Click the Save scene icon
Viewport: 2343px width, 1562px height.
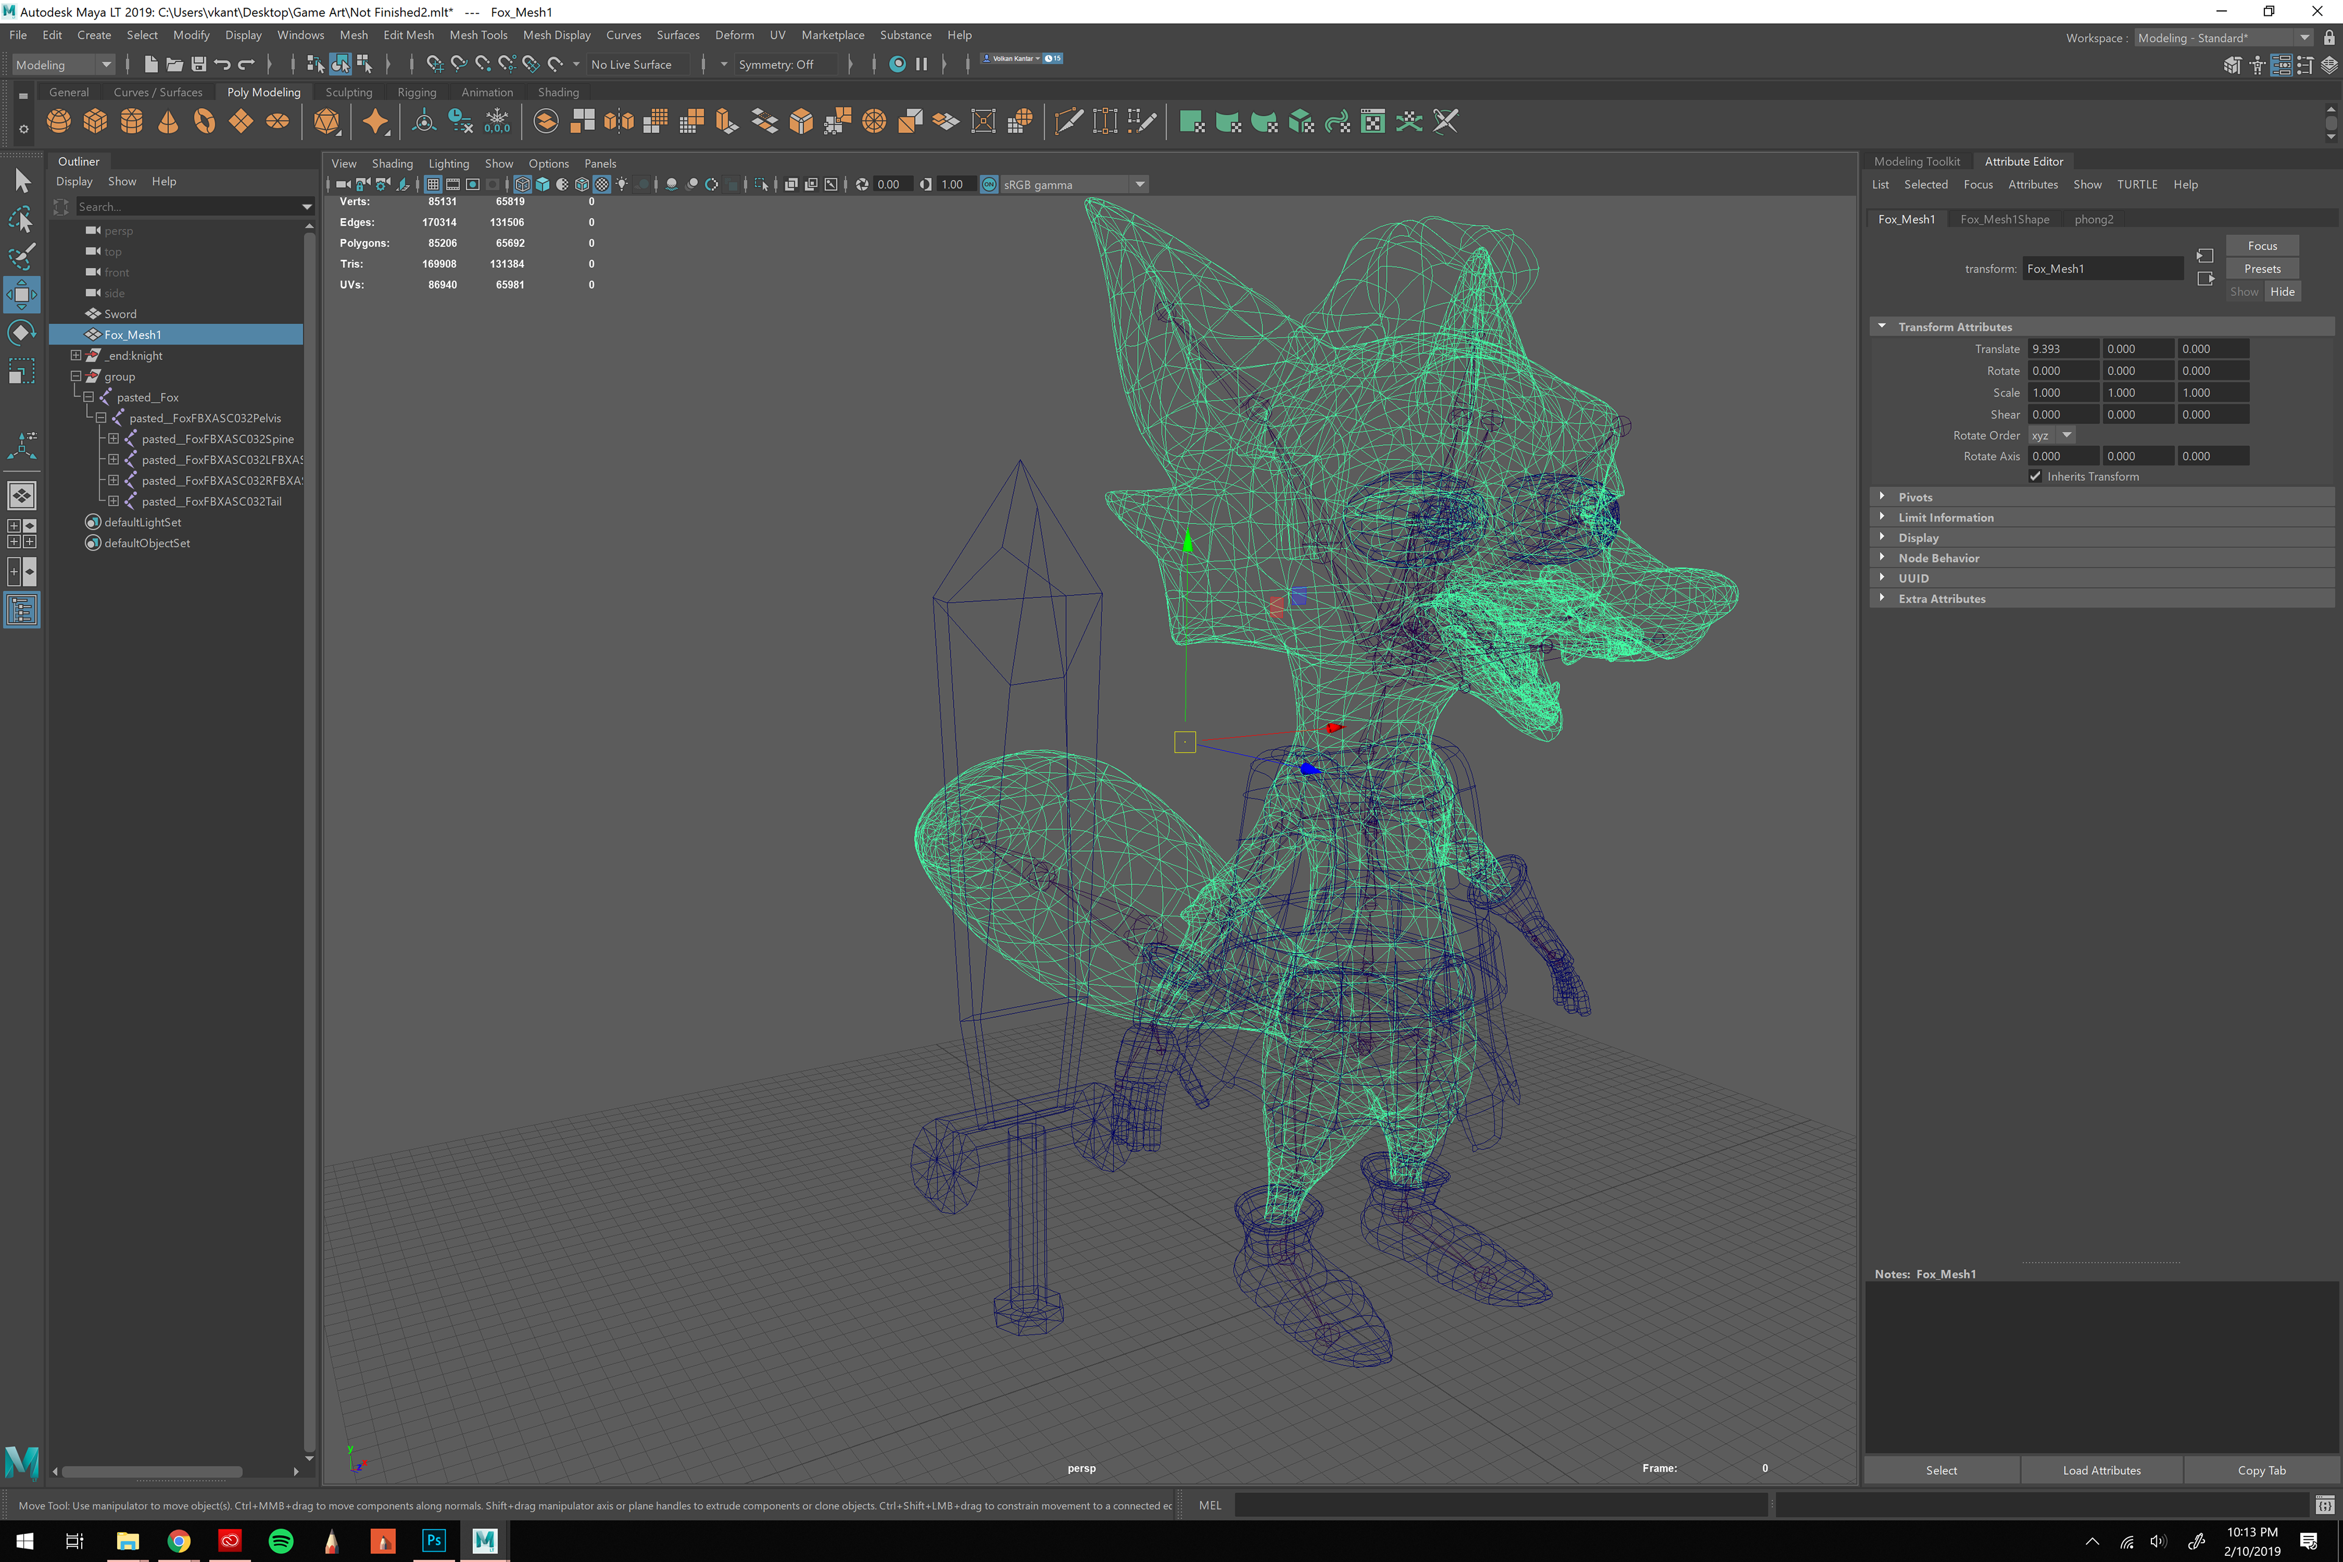point(198,63)
